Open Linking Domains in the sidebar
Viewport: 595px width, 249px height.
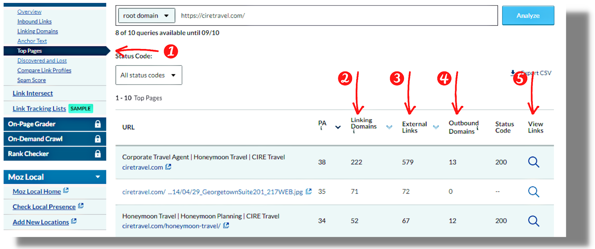tap(38, 31)
